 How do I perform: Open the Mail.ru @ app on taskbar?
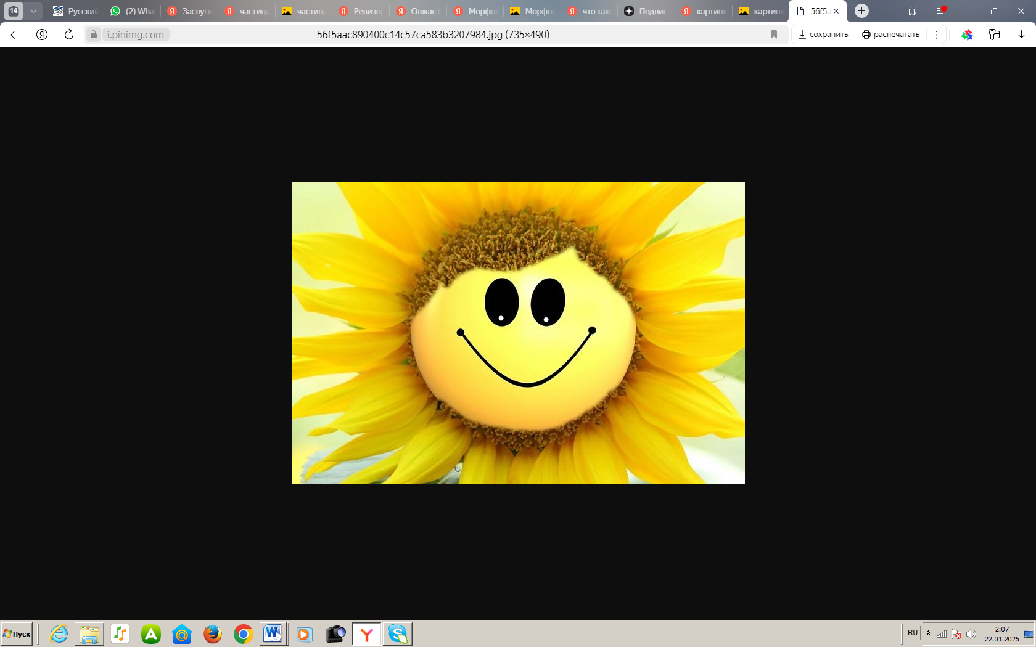click(x=182, y=634)
